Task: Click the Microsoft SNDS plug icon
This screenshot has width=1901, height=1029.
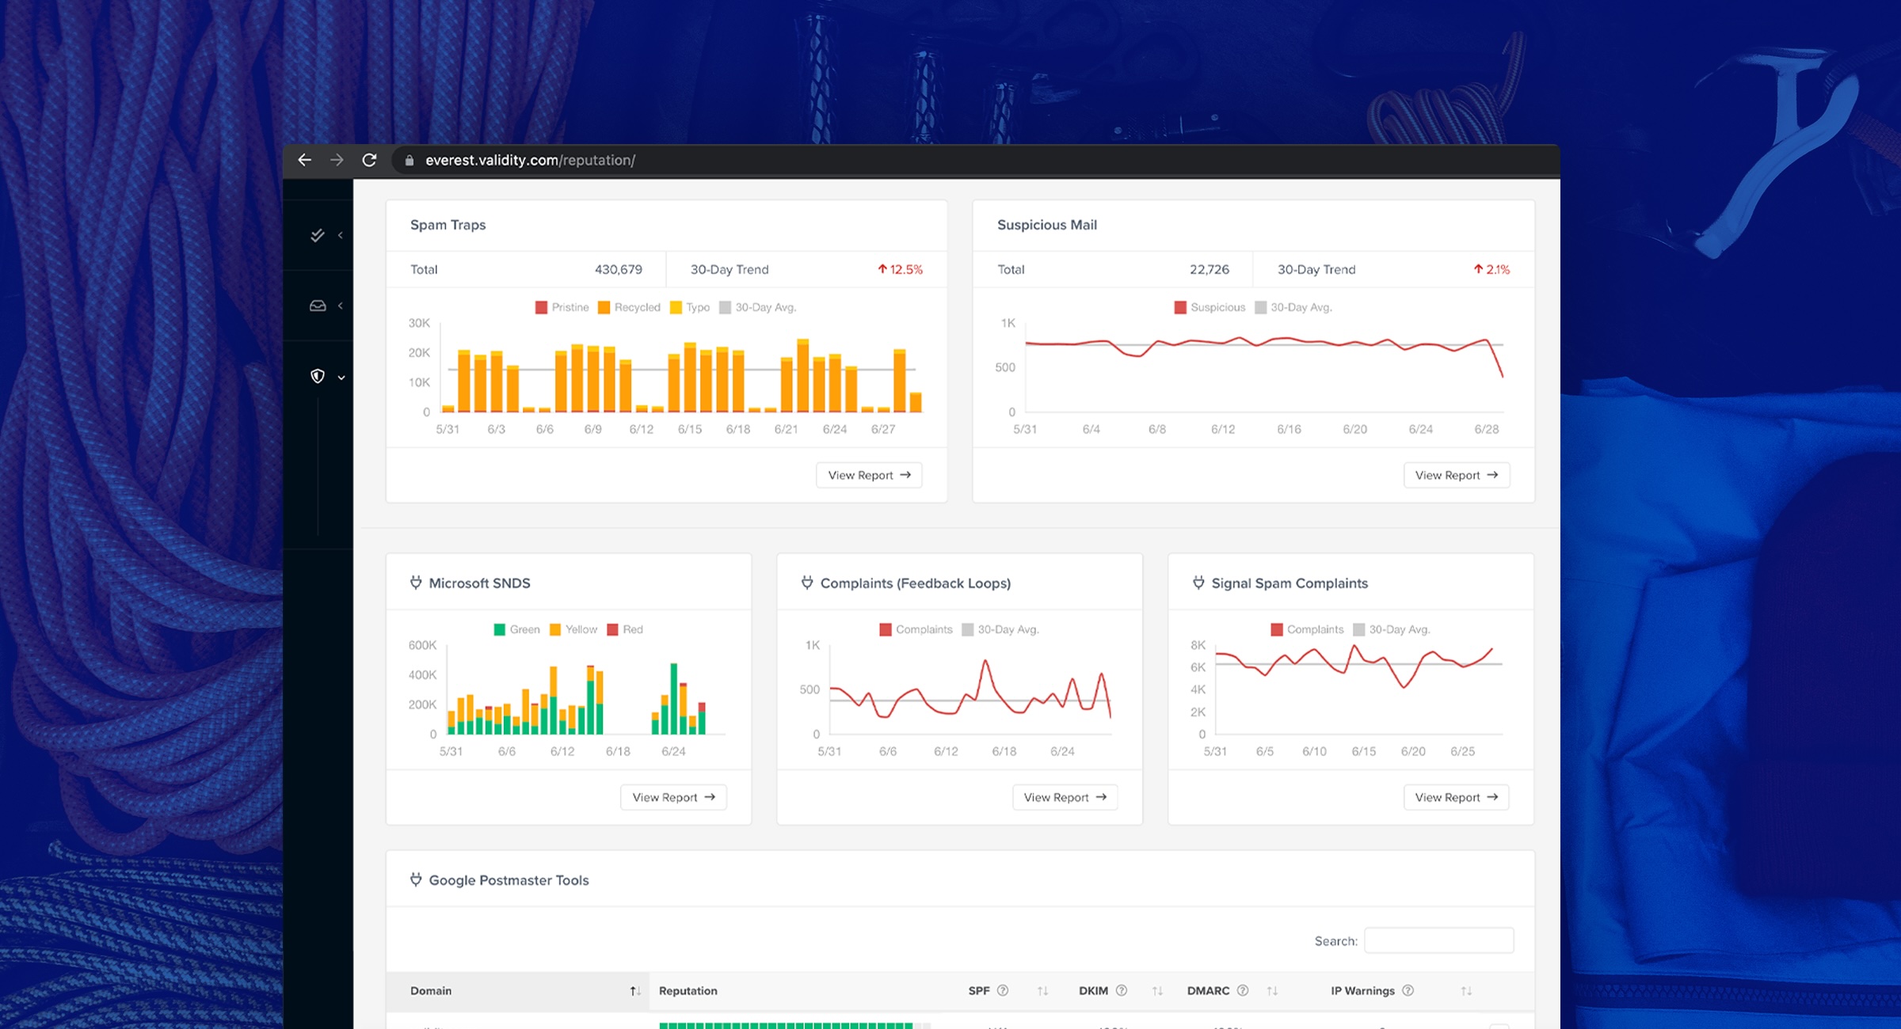Action: [x=416, y=583]
